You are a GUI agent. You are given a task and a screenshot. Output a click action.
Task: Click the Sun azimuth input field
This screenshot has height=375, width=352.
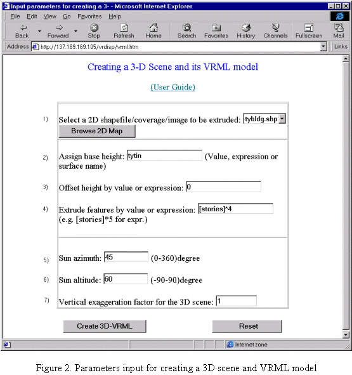pos(126,257)
